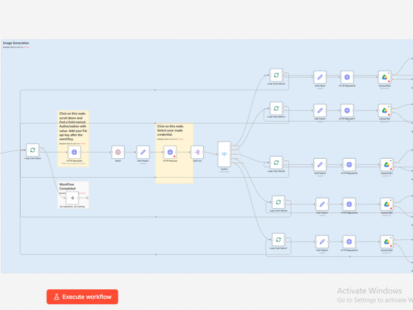Viewport: 413px width, 310px height.
Task: Open the HTTP Request16 node
Action: [x=347, y=77]
